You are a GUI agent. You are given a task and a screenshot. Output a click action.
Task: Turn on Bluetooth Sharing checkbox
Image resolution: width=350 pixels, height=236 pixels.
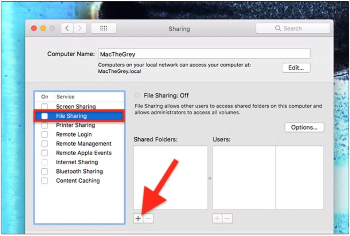[44, 171]
